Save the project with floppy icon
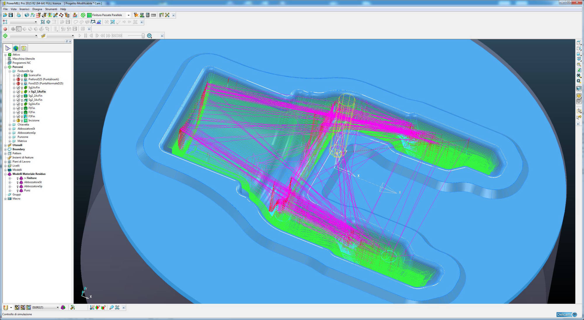The height and width of the screenshot is (320, 584). [x=11, y=15]
